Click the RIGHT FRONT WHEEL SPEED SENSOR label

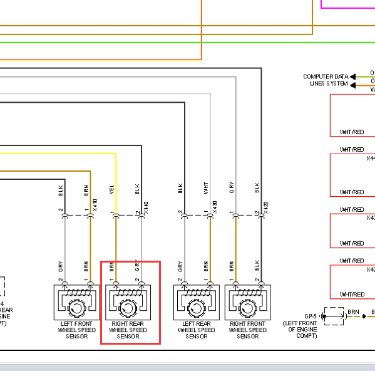(247, 330)
